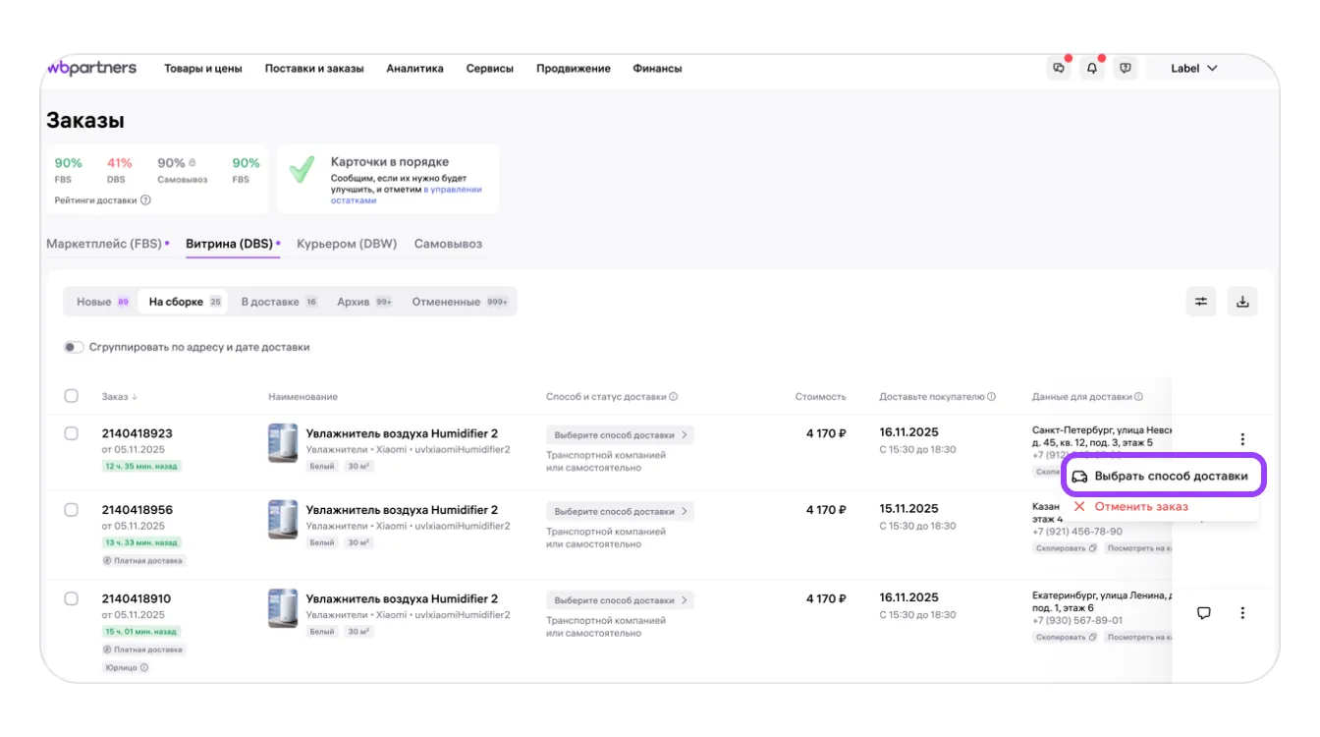The height and width of the screenshot is (737, 1320).
Task: Click info icon beside Юрлицо tag
Action: (144, 668)
